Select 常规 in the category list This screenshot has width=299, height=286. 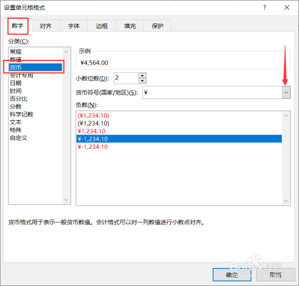pyautogui.click(x=36, y=51)
